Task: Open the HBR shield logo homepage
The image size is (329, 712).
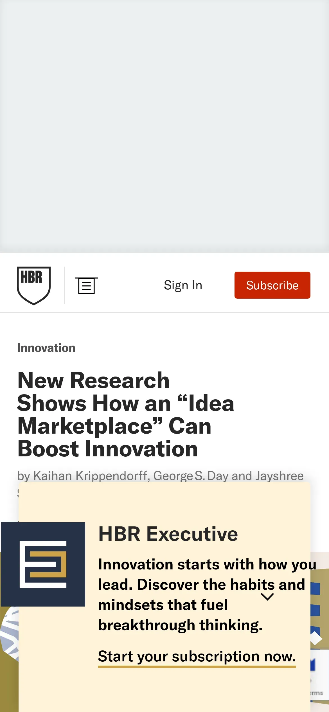Action: (34, 285)
